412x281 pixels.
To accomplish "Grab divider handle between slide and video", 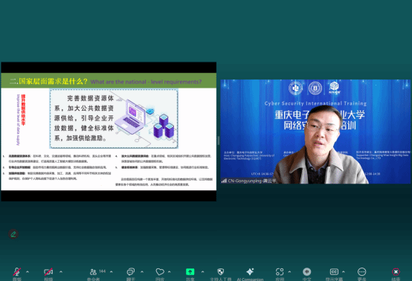I will tap(219, 140).
